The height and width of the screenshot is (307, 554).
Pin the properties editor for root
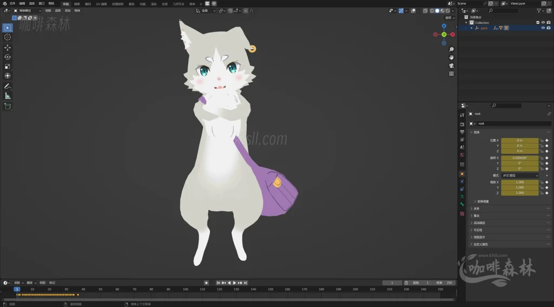(x=549, y=114)
